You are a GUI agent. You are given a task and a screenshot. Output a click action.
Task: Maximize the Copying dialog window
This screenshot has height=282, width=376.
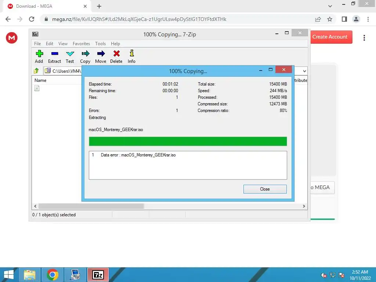[271, 69]
